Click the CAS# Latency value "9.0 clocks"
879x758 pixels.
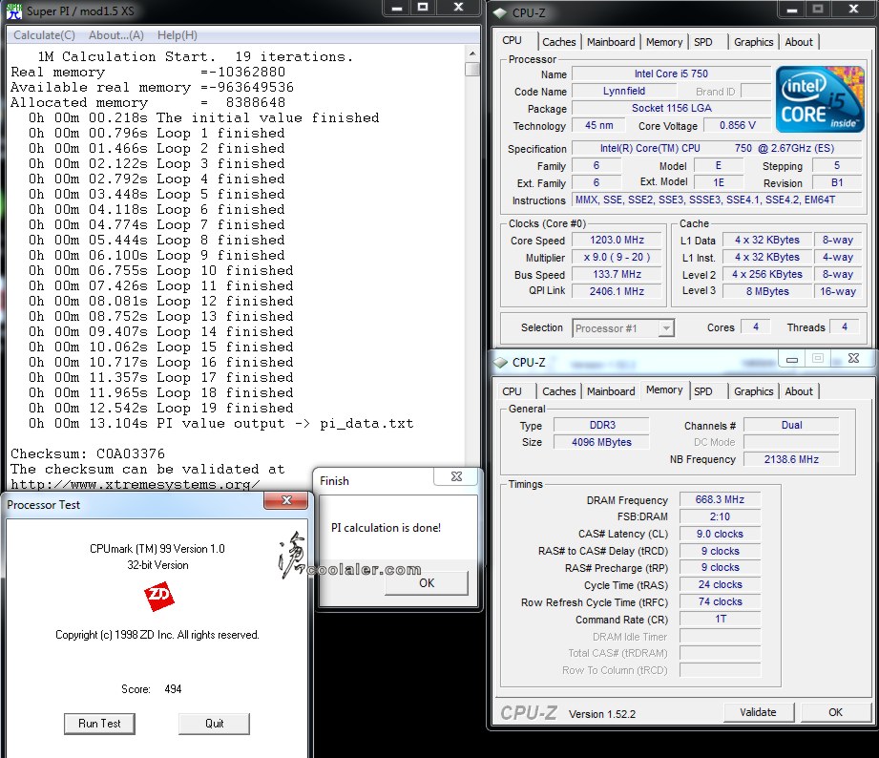(x=720, y=535)
